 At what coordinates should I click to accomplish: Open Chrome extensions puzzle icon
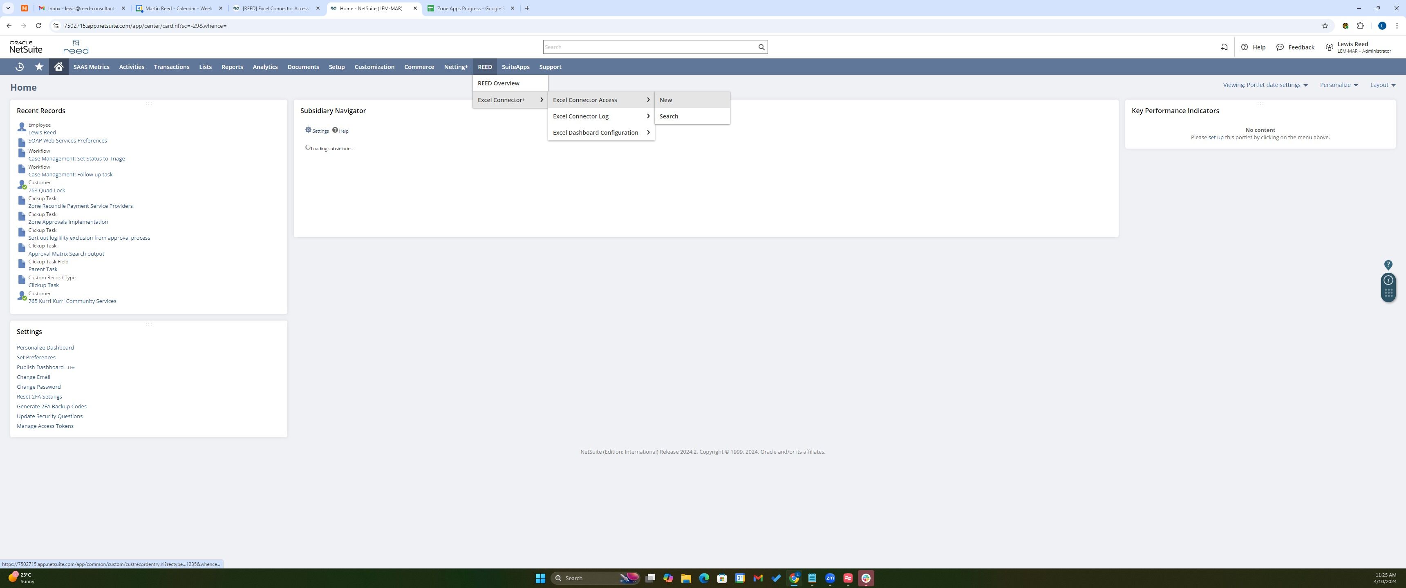pos(1360,26)
